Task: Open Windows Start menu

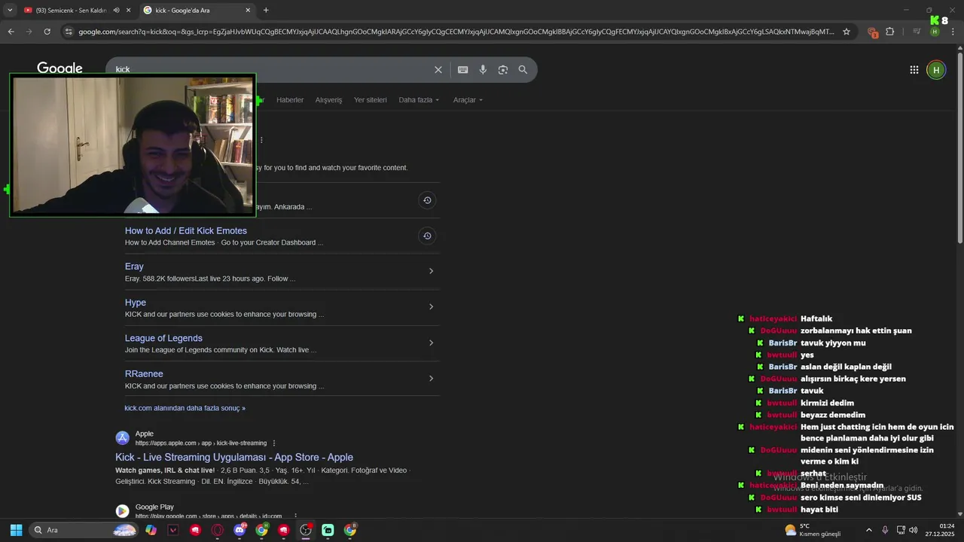Action: point(16,530)
